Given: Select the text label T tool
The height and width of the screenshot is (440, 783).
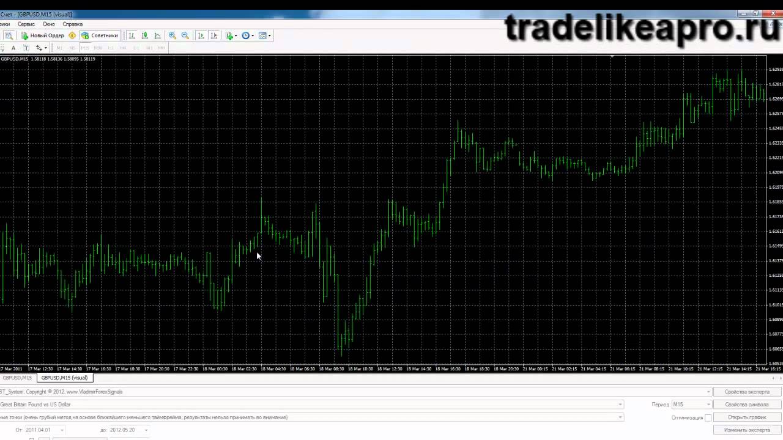Looking at the screenshot, I should [26, 48].
